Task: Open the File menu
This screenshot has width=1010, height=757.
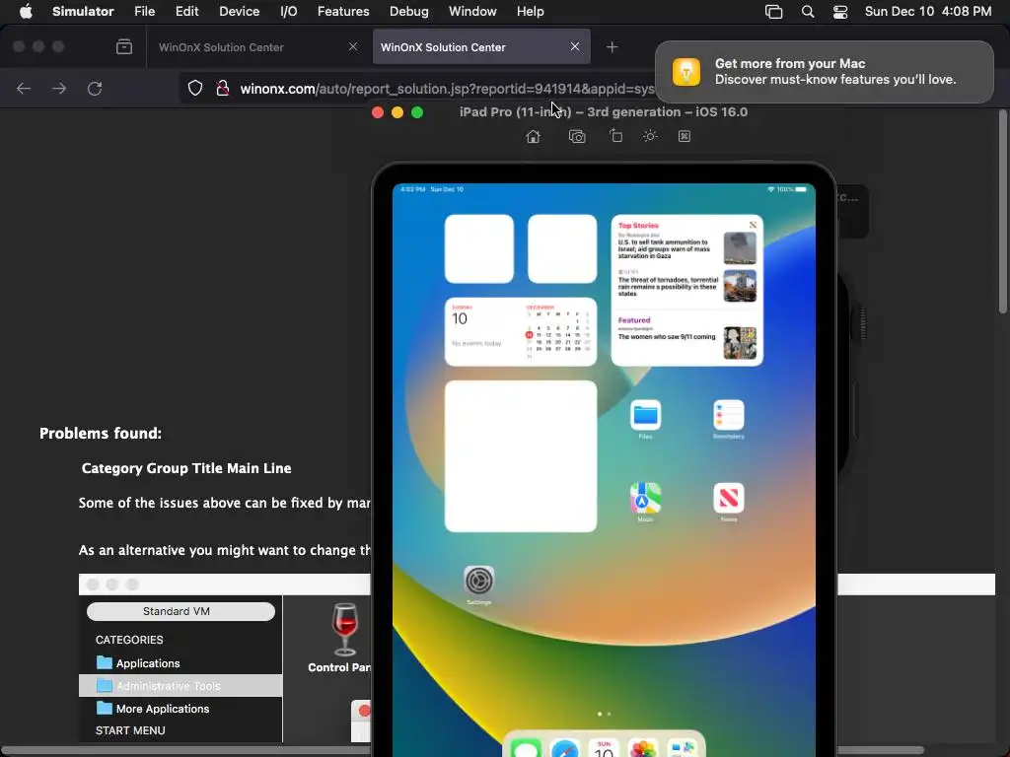Action: [x=144, y=12]
